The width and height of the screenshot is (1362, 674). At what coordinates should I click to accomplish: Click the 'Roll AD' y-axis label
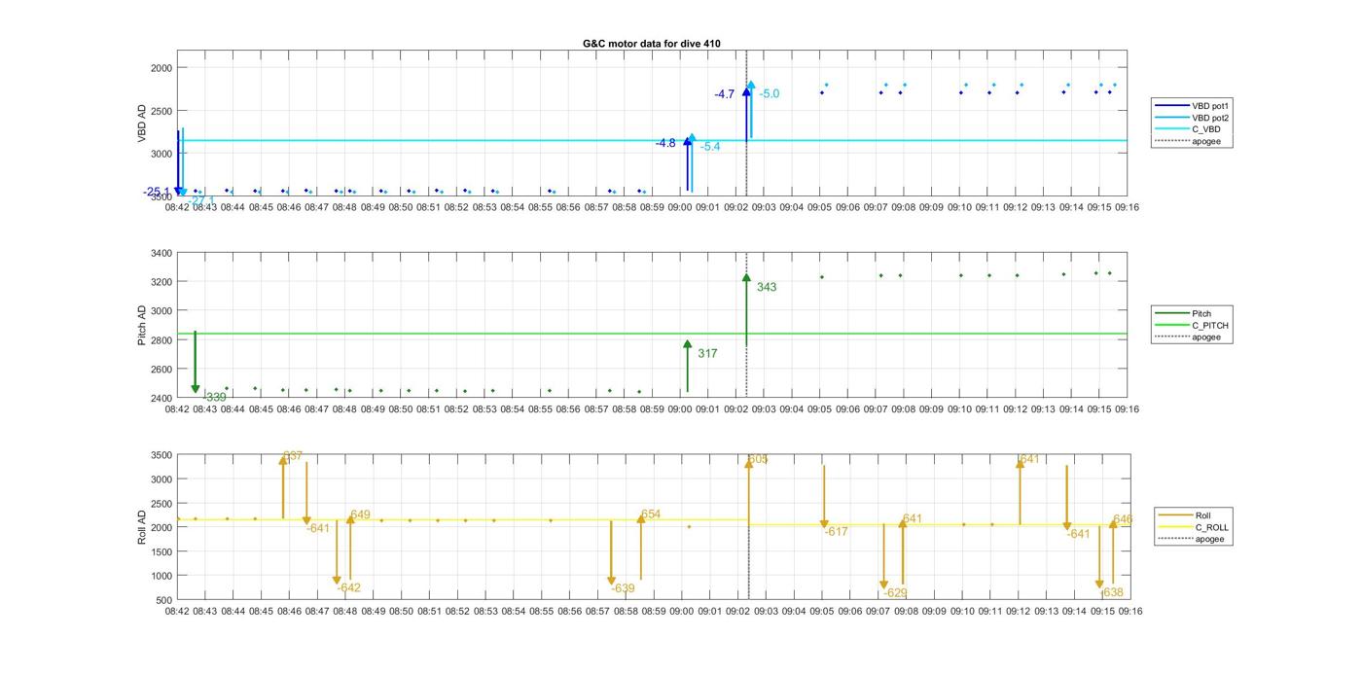(142, 526)
